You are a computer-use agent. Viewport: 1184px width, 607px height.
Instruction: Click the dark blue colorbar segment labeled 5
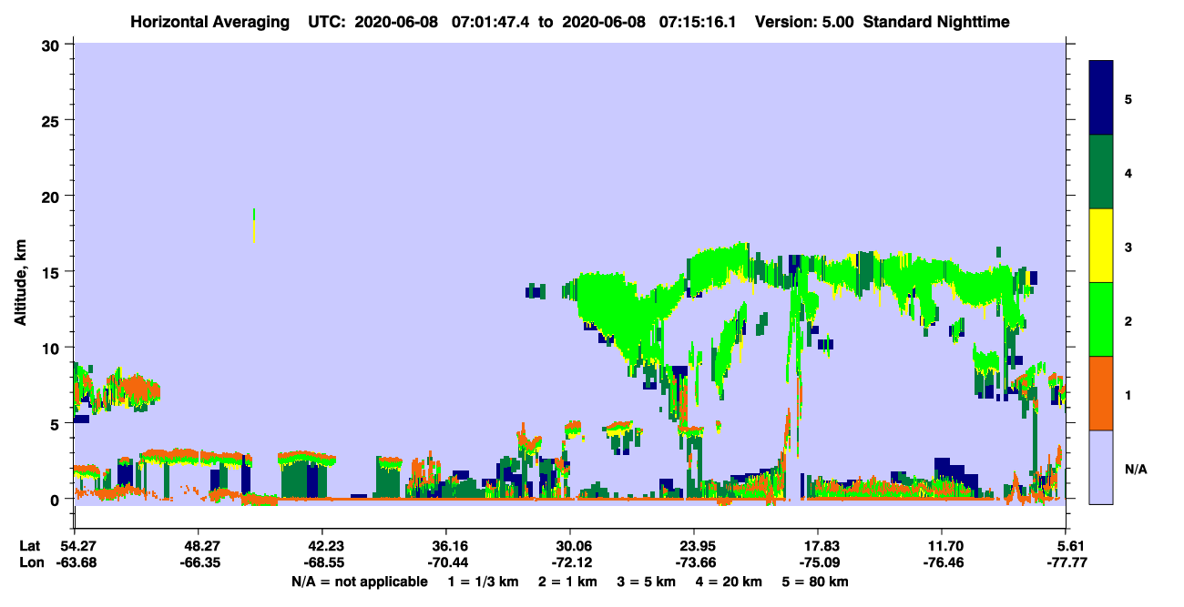click(1101, 98)
